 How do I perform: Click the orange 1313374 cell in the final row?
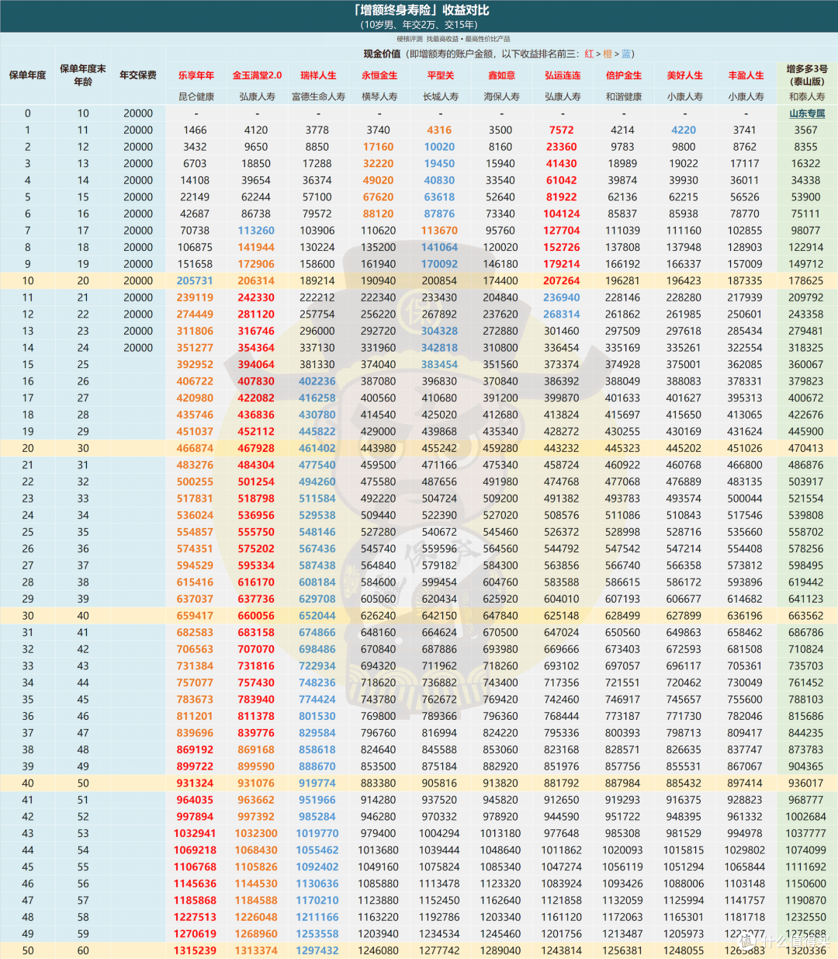256,950
